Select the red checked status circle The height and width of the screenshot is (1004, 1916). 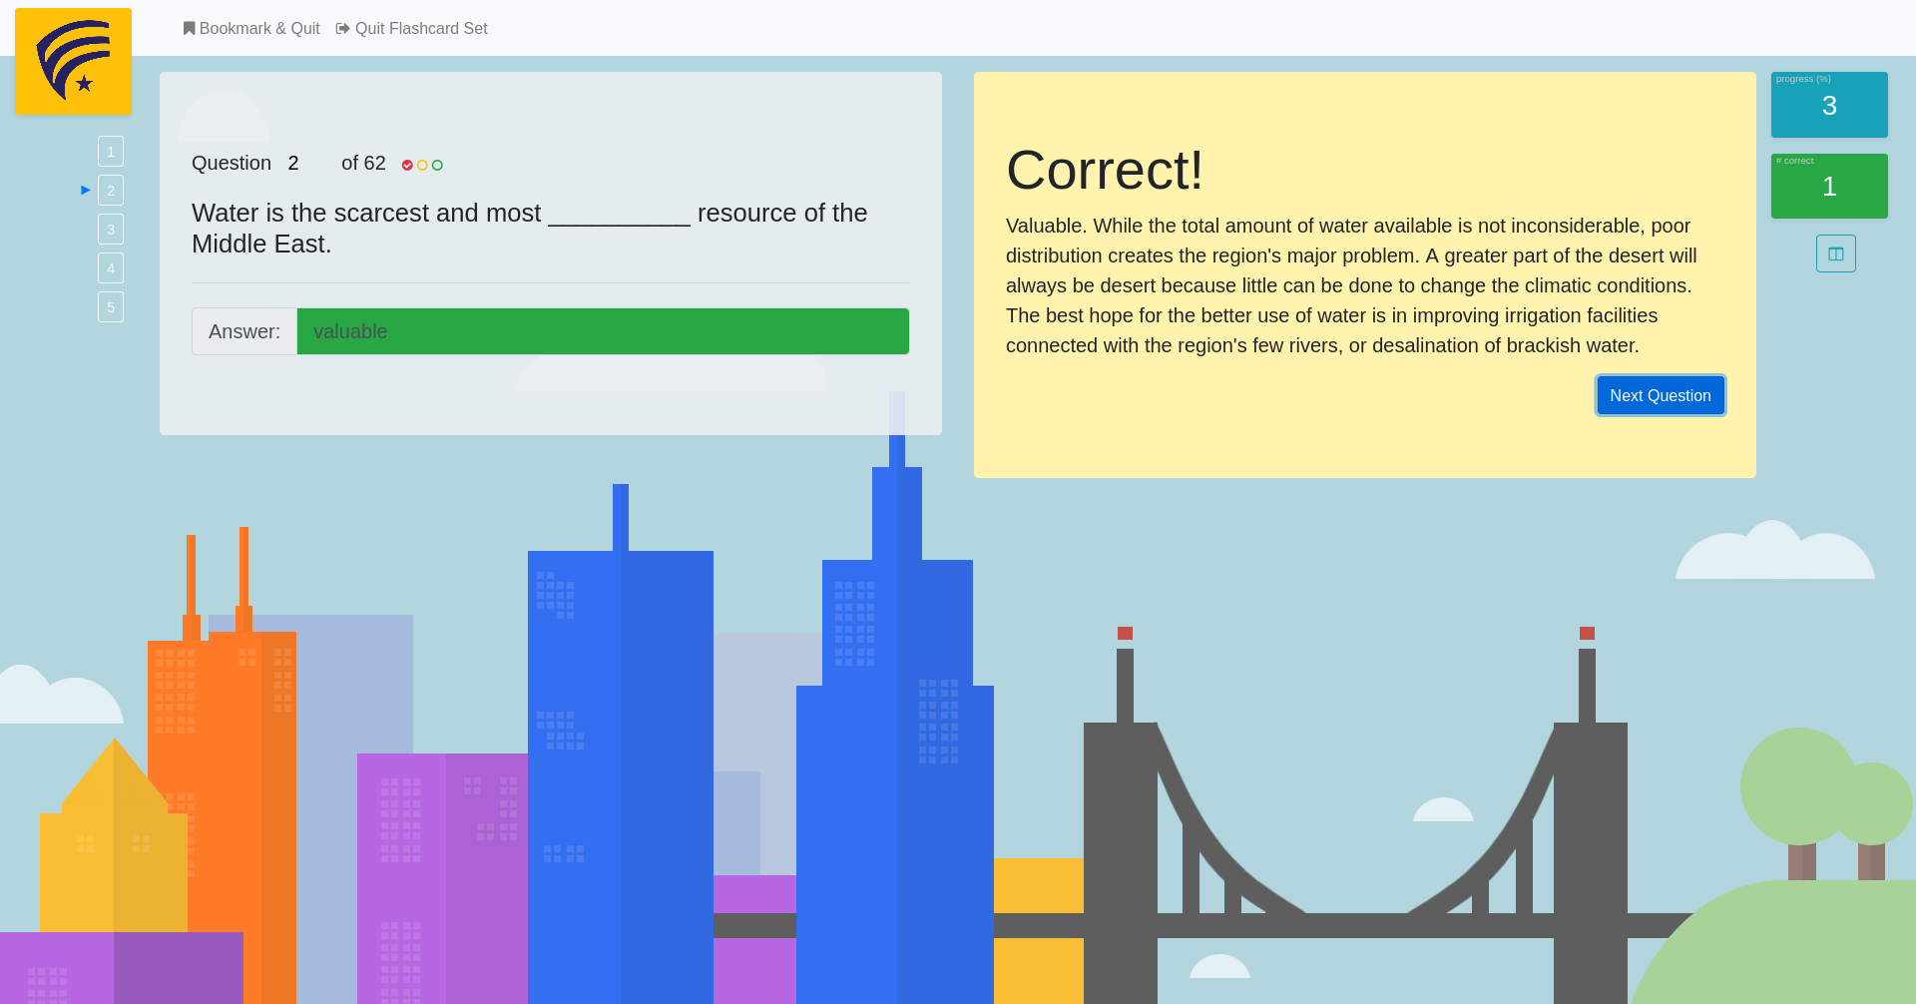coord(407,165)
